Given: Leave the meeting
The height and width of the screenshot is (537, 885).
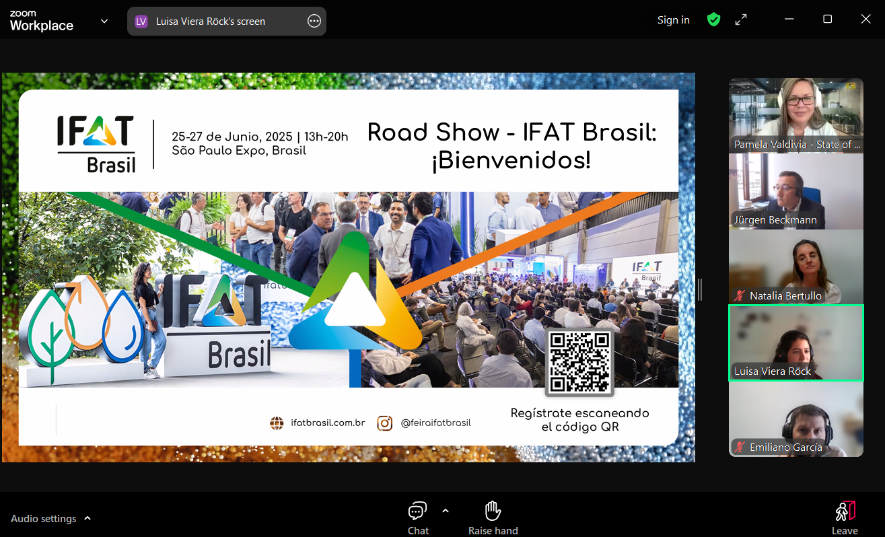Looking at the screenshot, I should (845, 518).
